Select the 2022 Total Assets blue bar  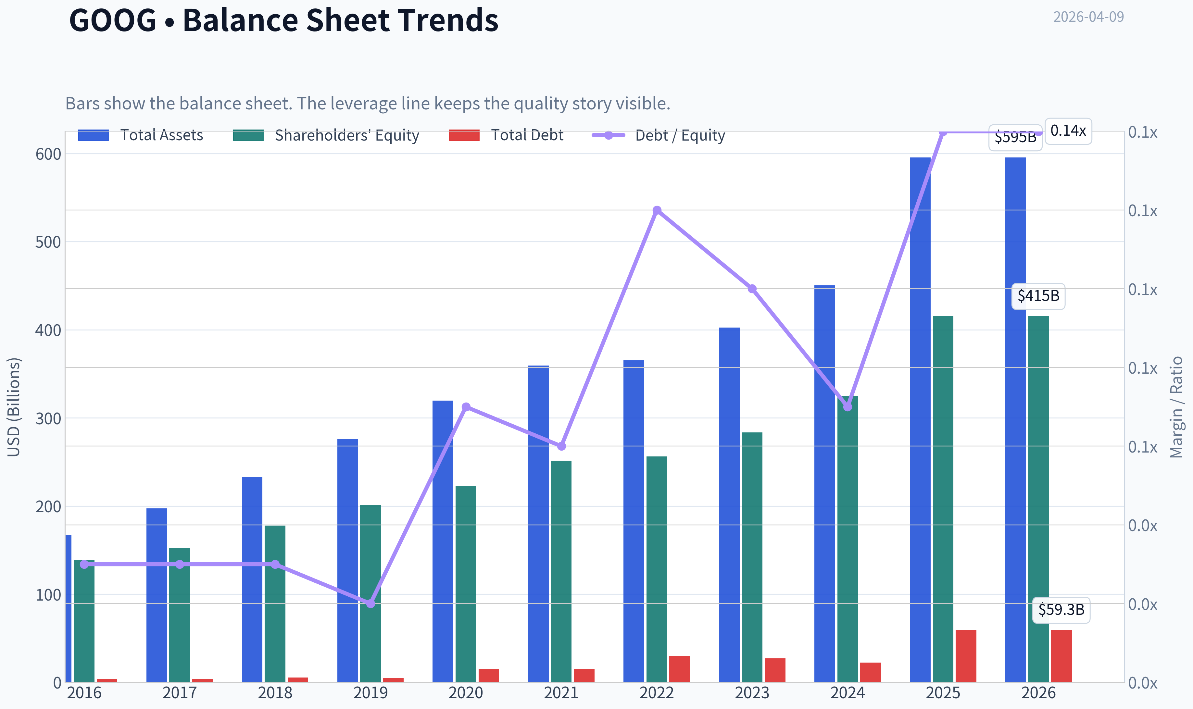tap(634, 521)
